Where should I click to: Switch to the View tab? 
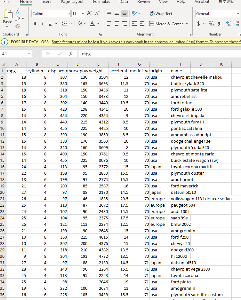[x=163, y=2]
